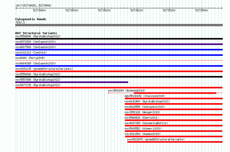Open nsv5557888 (ByrskaBishop2022) label

38,80
